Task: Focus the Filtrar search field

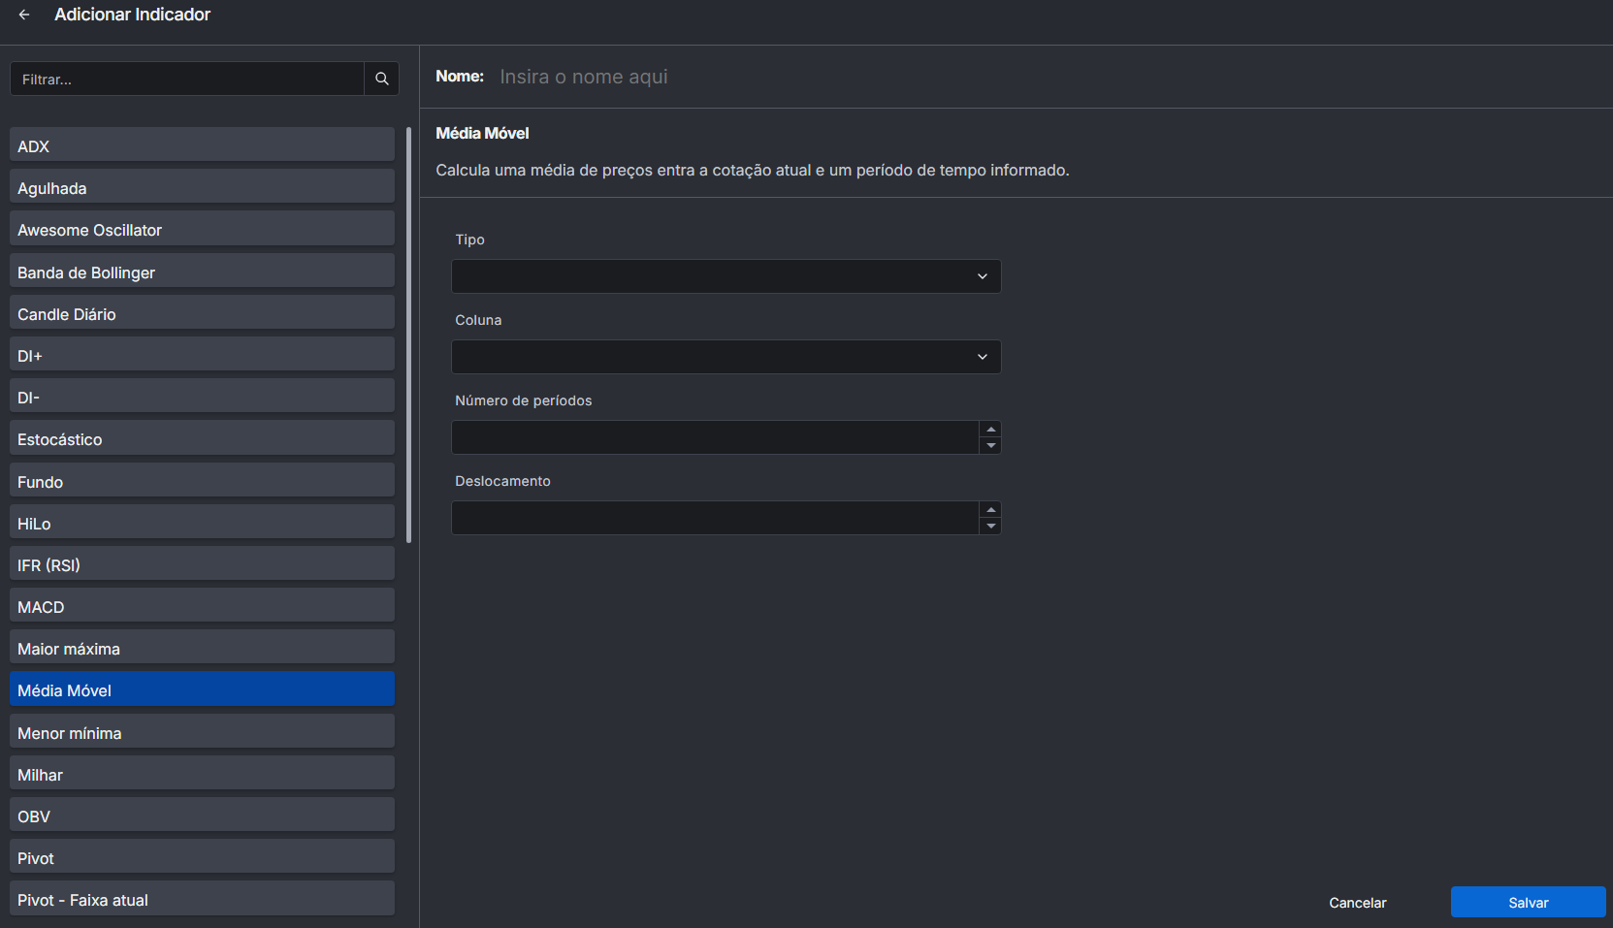Action: point(187,80)
